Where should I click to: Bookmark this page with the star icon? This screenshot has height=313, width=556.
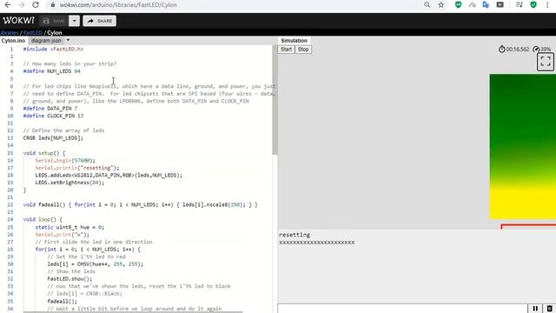tap(441, 5)
